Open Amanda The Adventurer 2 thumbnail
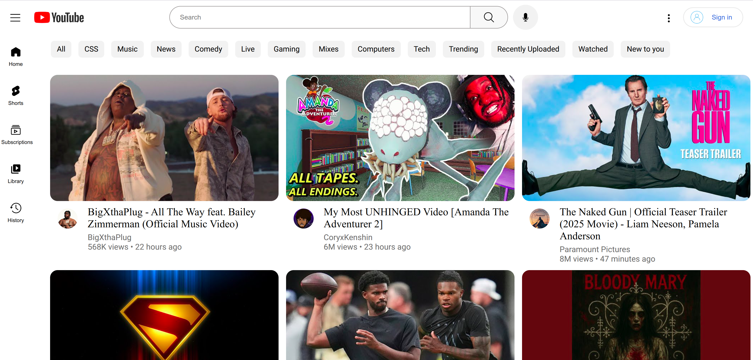This screenshot has height=360, width=753. [400, 138]
